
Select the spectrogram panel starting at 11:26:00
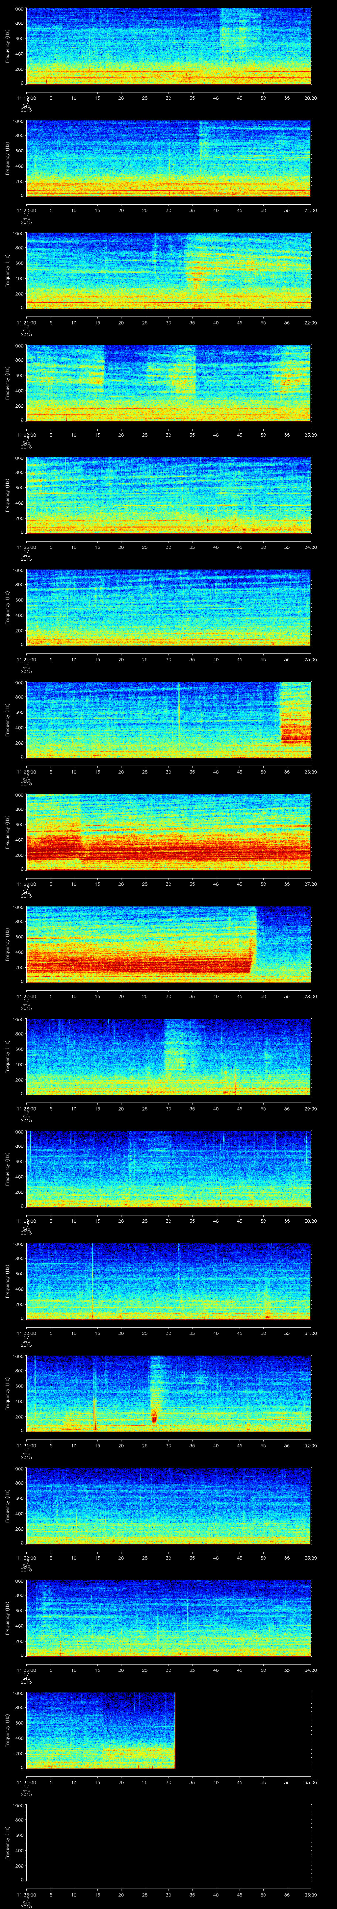click(x=168, y=831)
